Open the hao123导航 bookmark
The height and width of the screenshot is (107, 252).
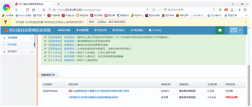24,15
